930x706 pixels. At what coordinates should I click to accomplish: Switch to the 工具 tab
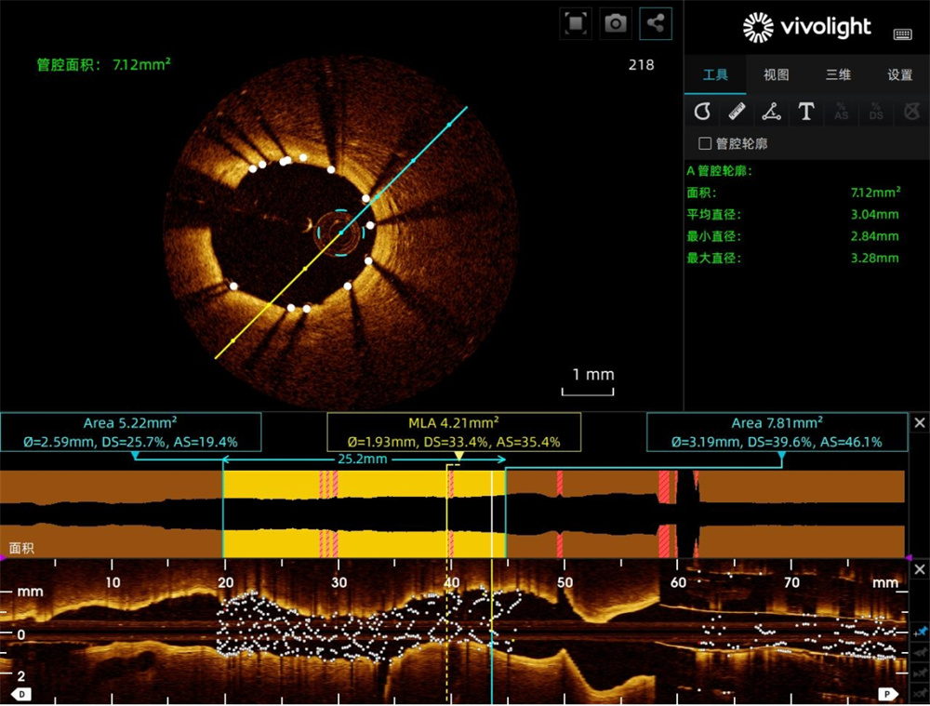pos(715,74)
